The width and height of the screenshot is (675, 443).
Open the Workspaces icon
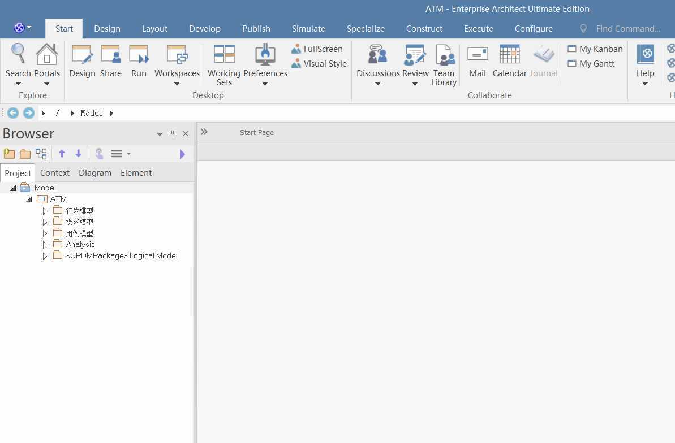coord(177,55)
